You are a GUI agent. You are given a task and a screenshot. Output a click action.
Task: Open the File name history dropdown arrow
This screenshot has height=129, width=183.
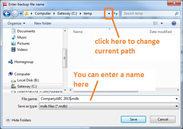[x=176, y=99]
